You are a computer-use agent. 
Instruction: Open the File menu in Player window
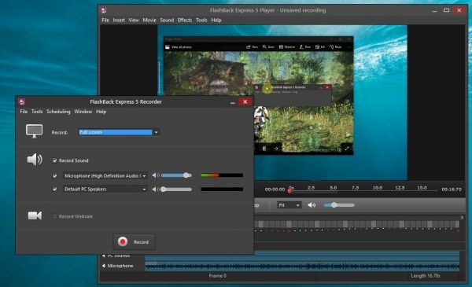[x=105, y=20]
